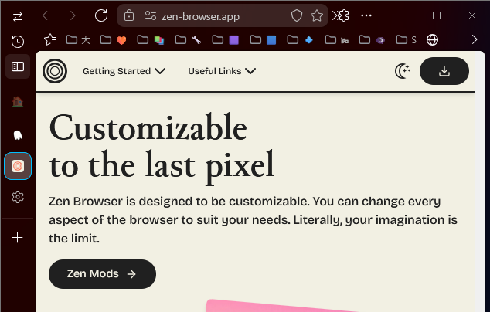Toggle dark mode with the moon icon
This screenshot has width=490, height=312.
(x=403, y=71)
